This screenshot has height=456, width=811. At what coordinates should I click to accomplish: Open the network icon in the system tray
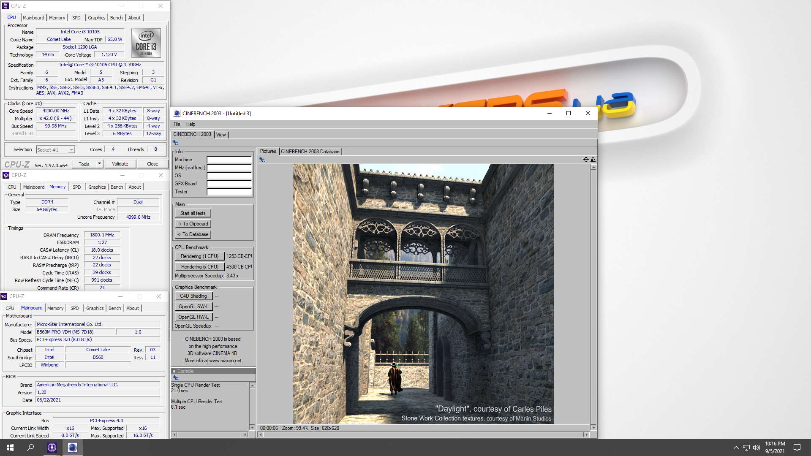(x=746, y=448)
